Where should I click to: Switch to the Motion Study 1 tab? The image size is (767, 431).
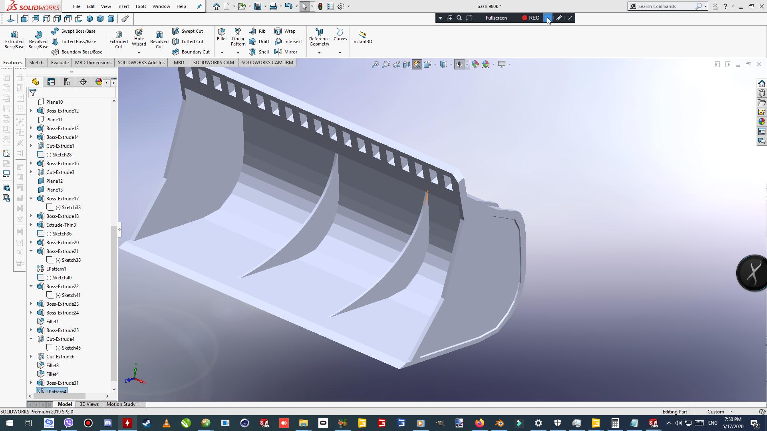tap(123, 404)
